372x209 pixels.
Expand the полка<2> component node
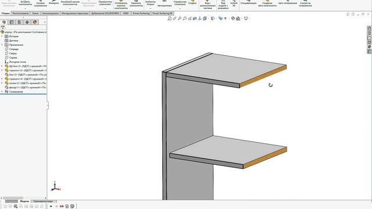[2, 83]
